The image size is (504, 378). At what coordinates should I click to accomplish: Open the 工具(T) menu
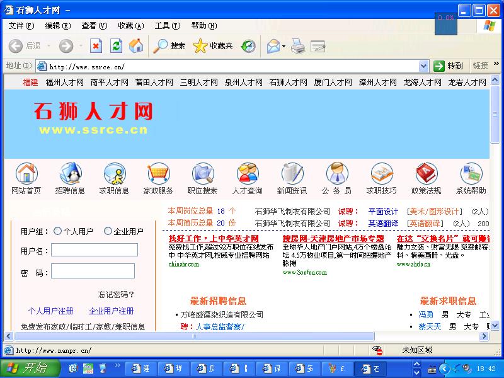[x=168, y=26]
